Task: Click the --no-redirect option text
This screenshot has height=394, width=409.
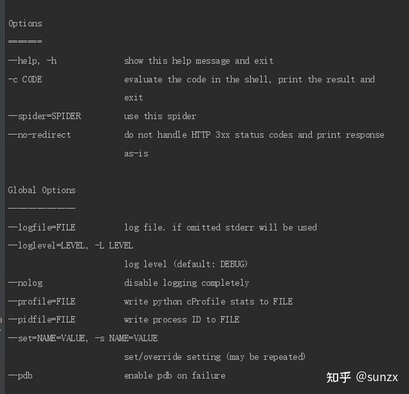Action: (39, 135)
